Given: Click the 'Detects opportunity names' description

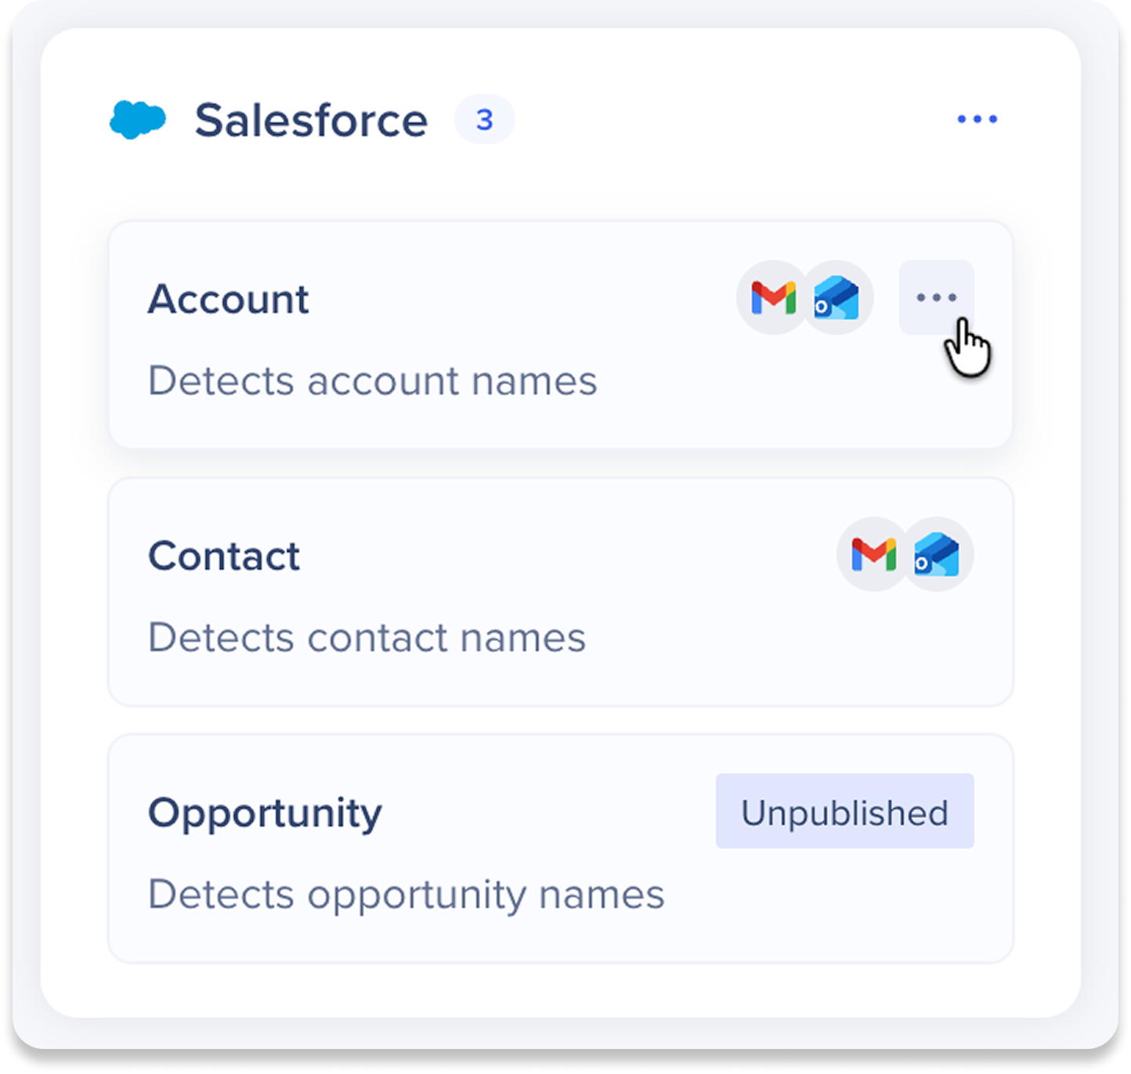Looking at the screenshot, I should coord(406,896).
